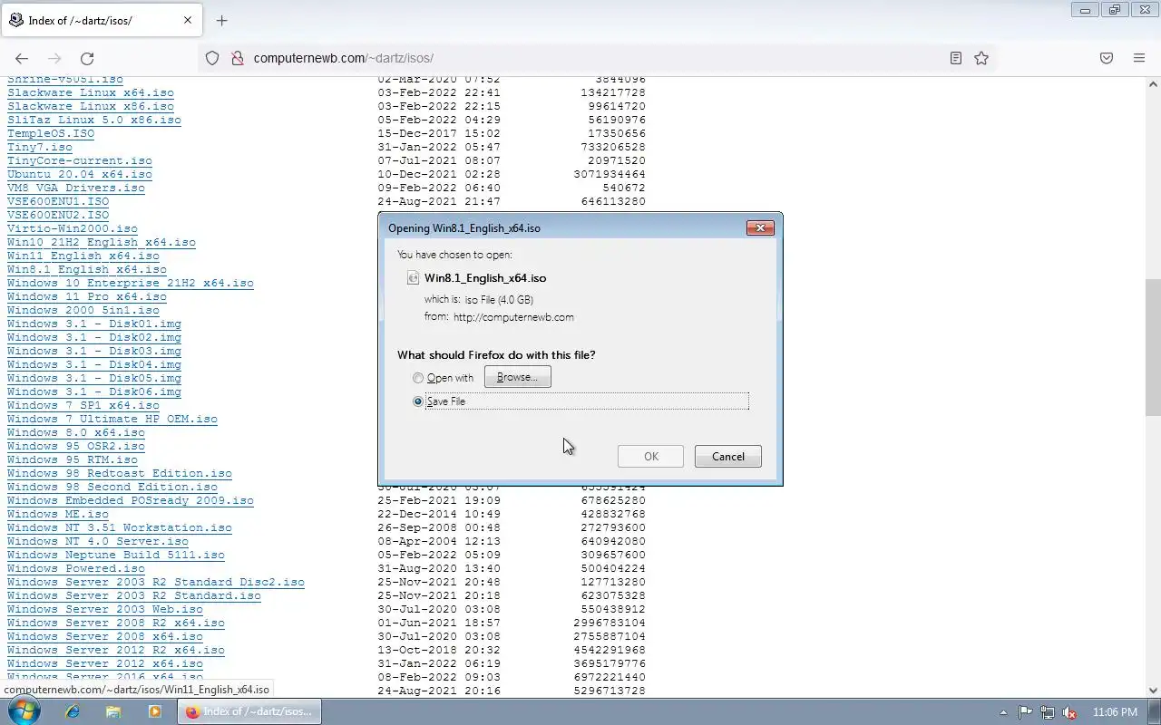This screenshot has height=725, width=1161.
Task: Open Ubuntu 20.04 x64.iso link
Action: pyautogui.click(x=80, y=174)
